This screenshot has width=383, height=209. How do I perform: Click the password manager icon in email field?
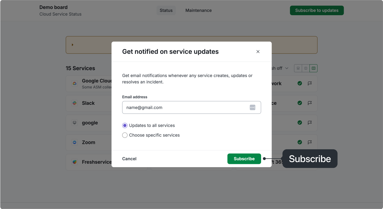(253, 107)
